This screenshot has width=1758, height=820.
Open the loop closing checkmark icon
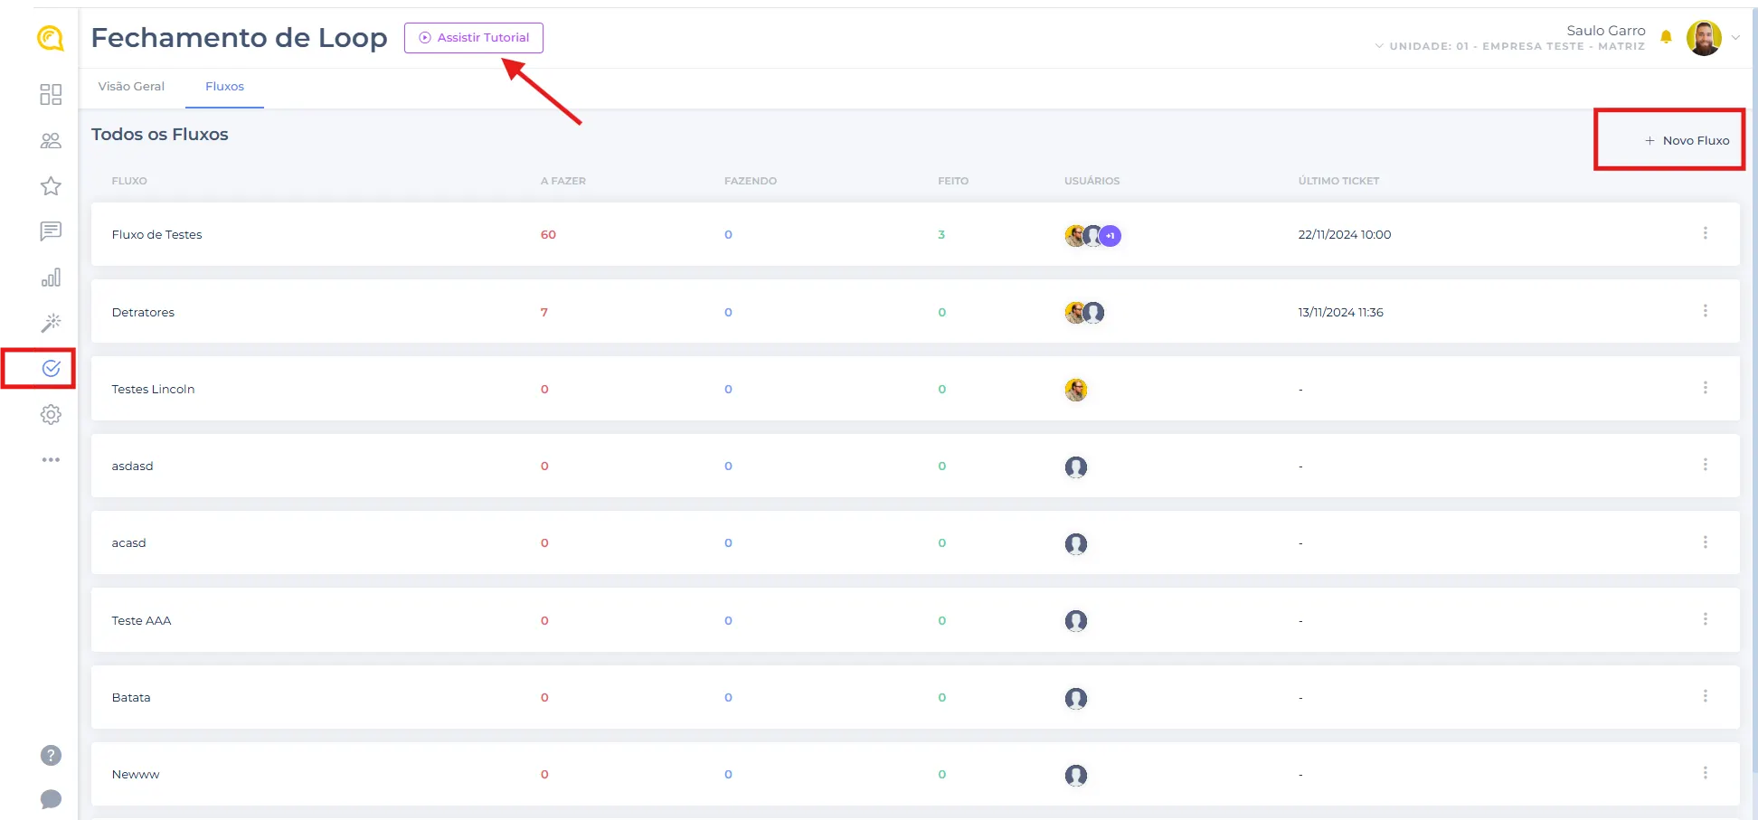click(x=51, y=368)
